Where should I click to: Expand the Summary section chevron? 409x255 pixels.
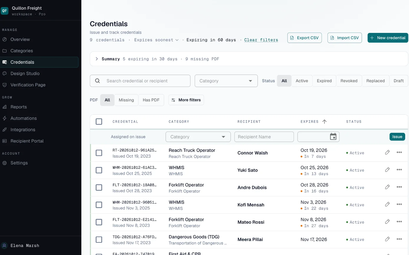pos(97,59)
